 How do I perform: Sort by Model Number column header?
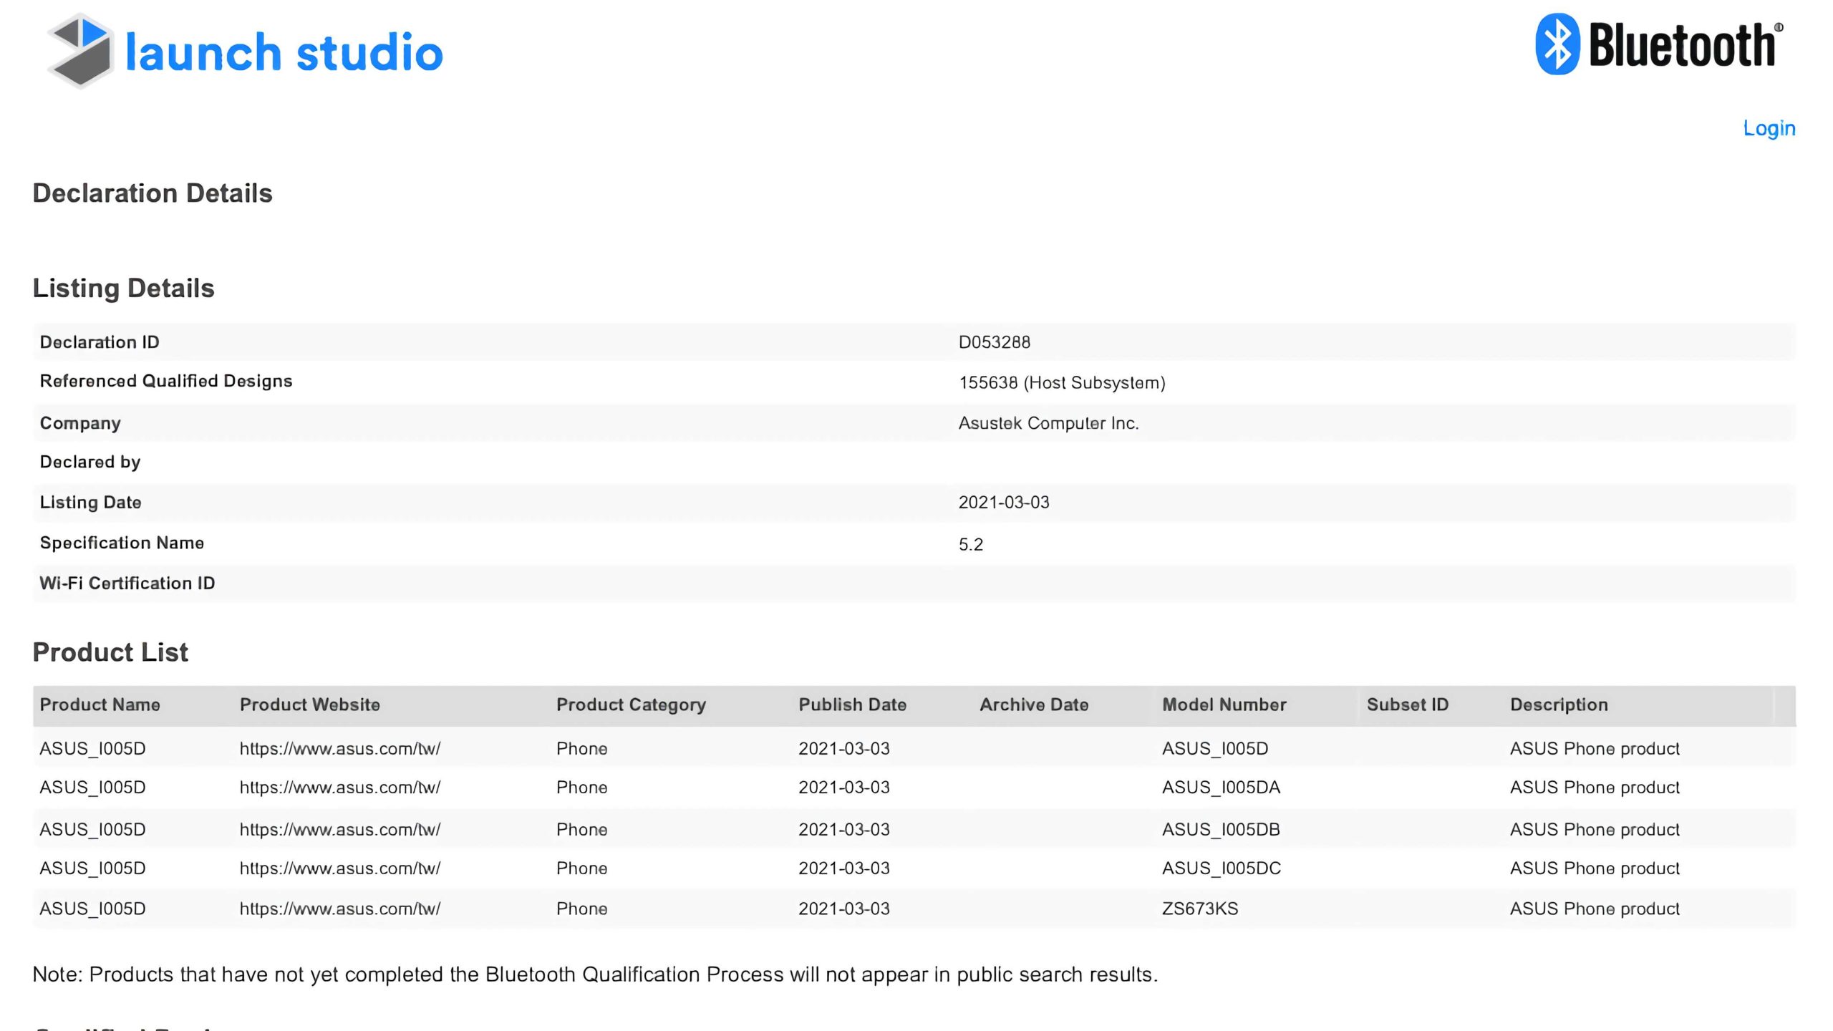click(x=1224, y=705)
